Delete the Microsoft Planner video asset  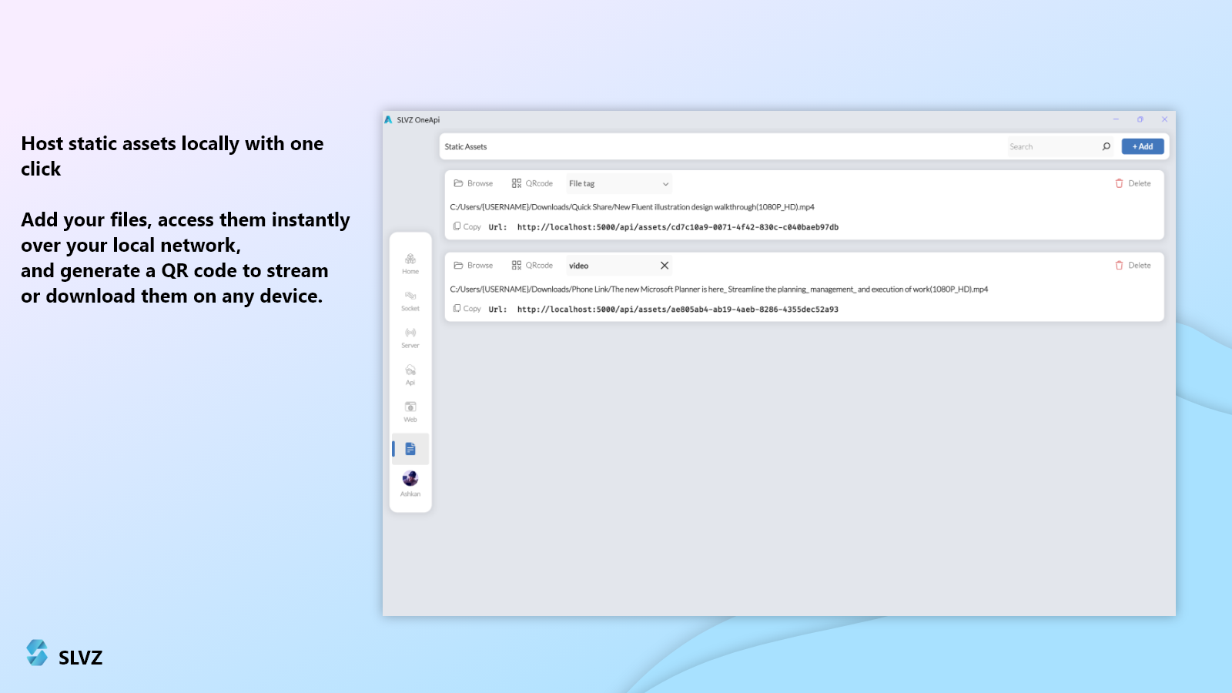coord(1133,266)
